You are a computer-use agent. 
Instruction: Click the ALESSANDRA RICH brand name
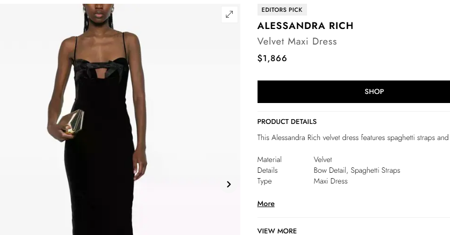tap(305, 26)
